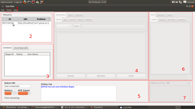The height and width of the screenshot is (109, 195).
Task: Open the Lugares menu
Action: pos(18,2)
